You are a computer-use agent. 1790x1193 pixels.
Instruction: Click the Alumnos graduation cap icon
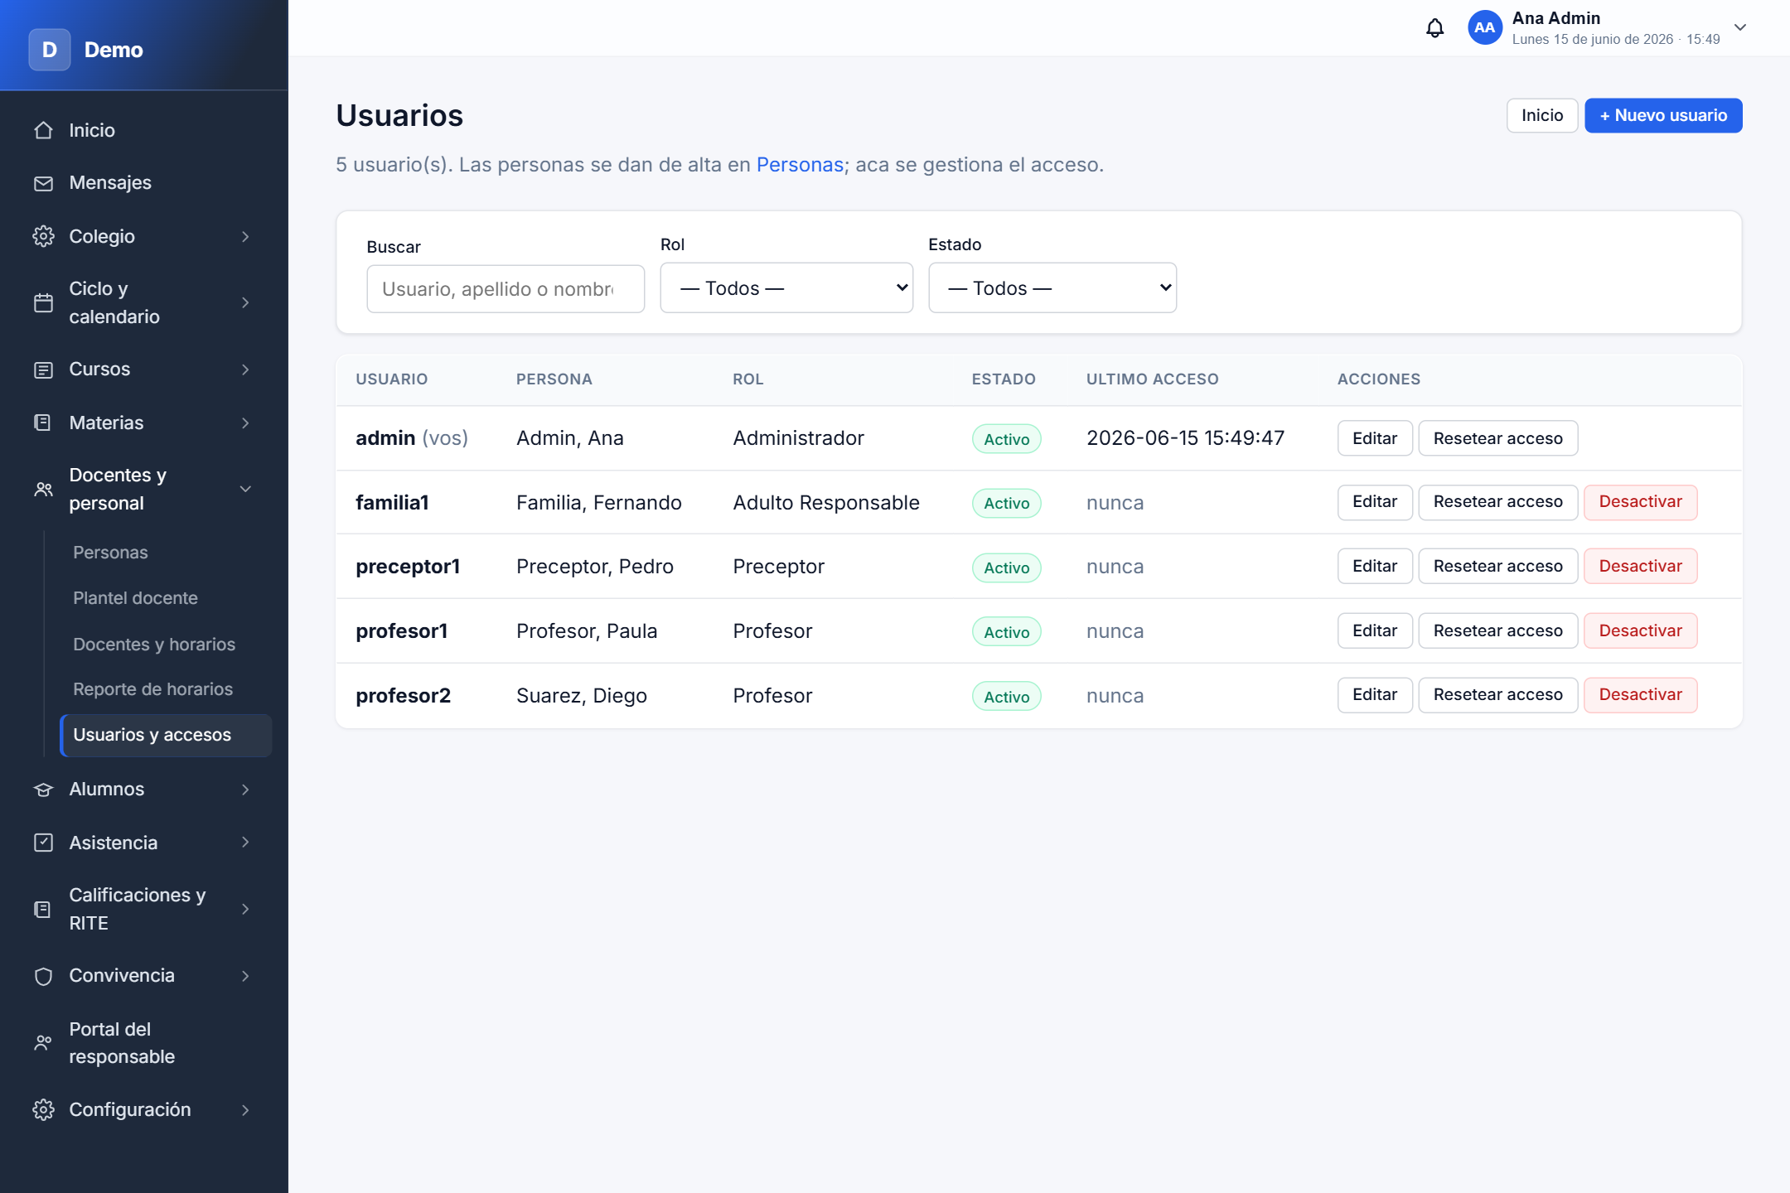[43, 790]
